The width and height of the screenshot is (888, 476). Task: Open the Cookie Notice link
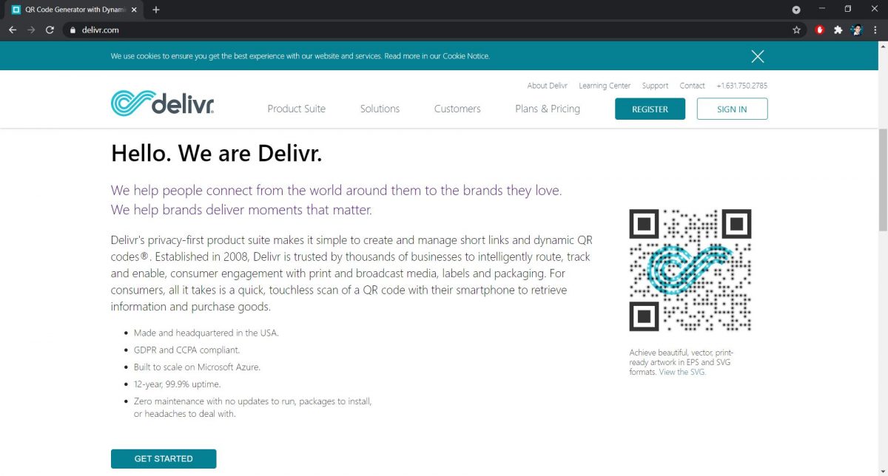pyautogui.click(x=467, y=55)
